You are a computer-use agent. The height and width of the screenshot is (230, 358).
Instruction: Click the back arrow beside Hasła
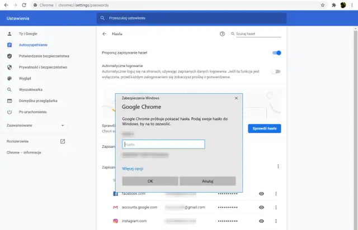point(104,34)
